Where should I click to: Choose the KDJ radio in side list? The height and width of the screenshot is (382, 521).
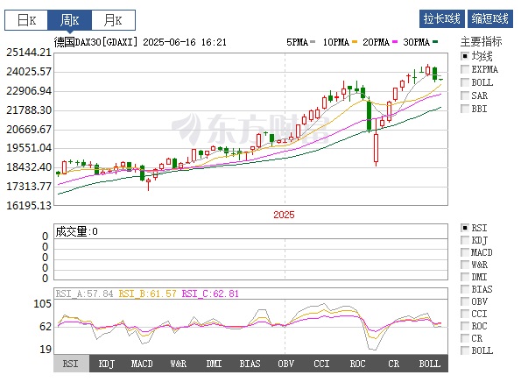(464, 240)
